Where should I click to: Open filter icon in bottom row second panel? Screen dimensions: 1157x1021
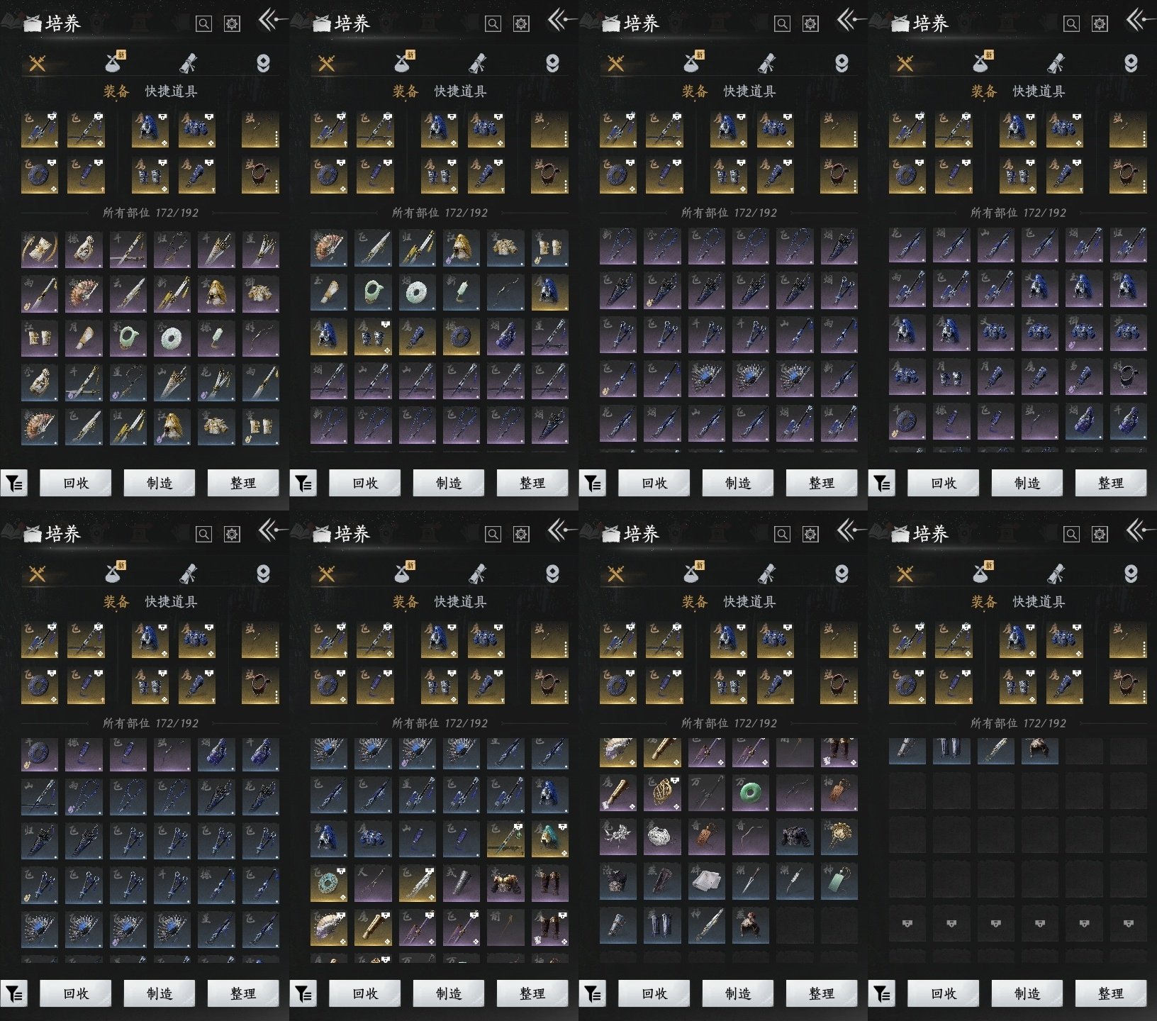[x=303, y=994]
